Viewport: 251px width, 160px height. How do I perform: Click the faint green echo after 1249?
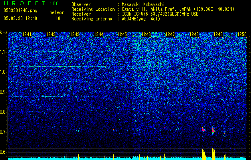click(224, 132)
